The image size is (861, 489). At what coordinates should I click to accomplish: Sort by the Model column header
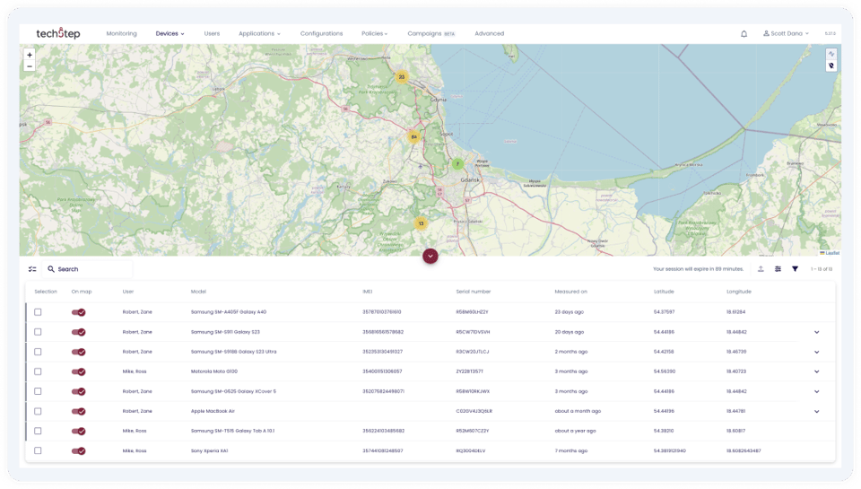[x=198, y=292]
